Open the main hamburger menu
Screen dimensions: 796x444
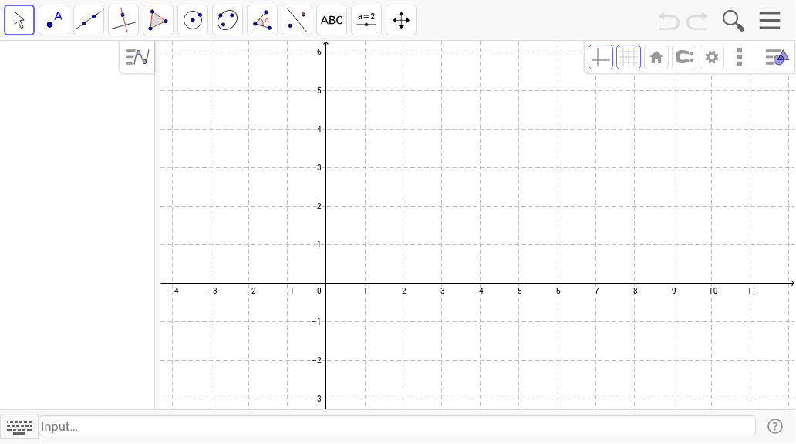click(x=770, y=21)
